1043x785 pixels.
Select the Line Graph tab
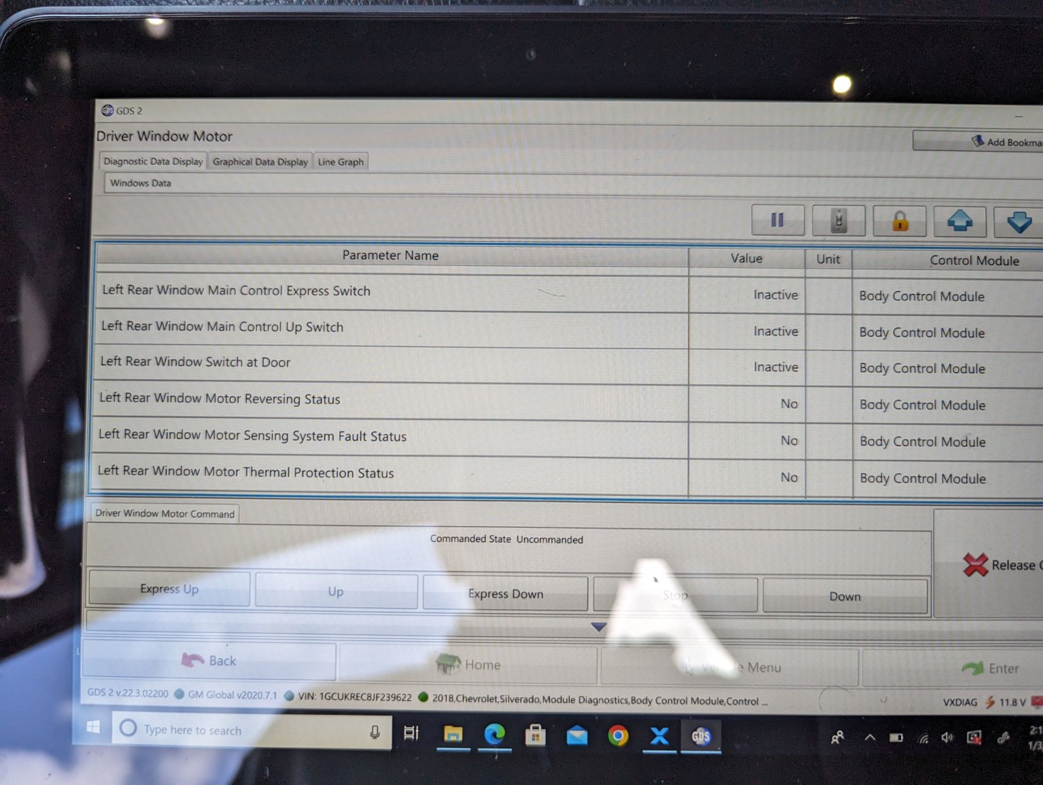341,162
